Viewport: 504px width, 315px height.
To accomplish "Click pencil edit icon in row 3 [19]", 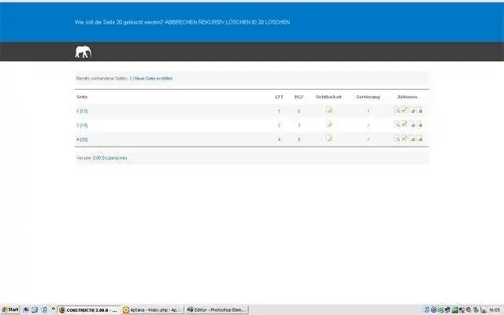I will tap(404, 124).
